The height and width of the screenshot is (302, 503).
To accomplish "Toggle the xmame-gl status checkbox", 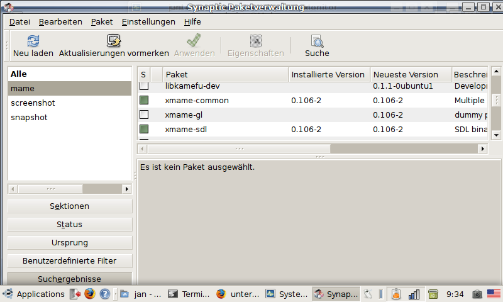I will [144, 115].
